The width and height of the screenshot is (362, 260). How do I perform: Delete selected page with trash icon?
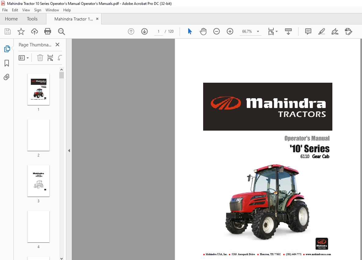[40, 58]
